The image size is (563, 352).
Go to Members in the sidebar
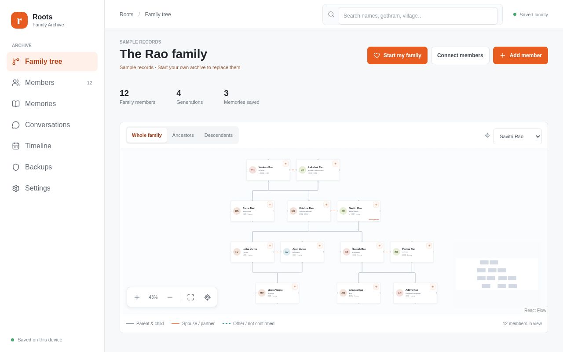(52, 83)
